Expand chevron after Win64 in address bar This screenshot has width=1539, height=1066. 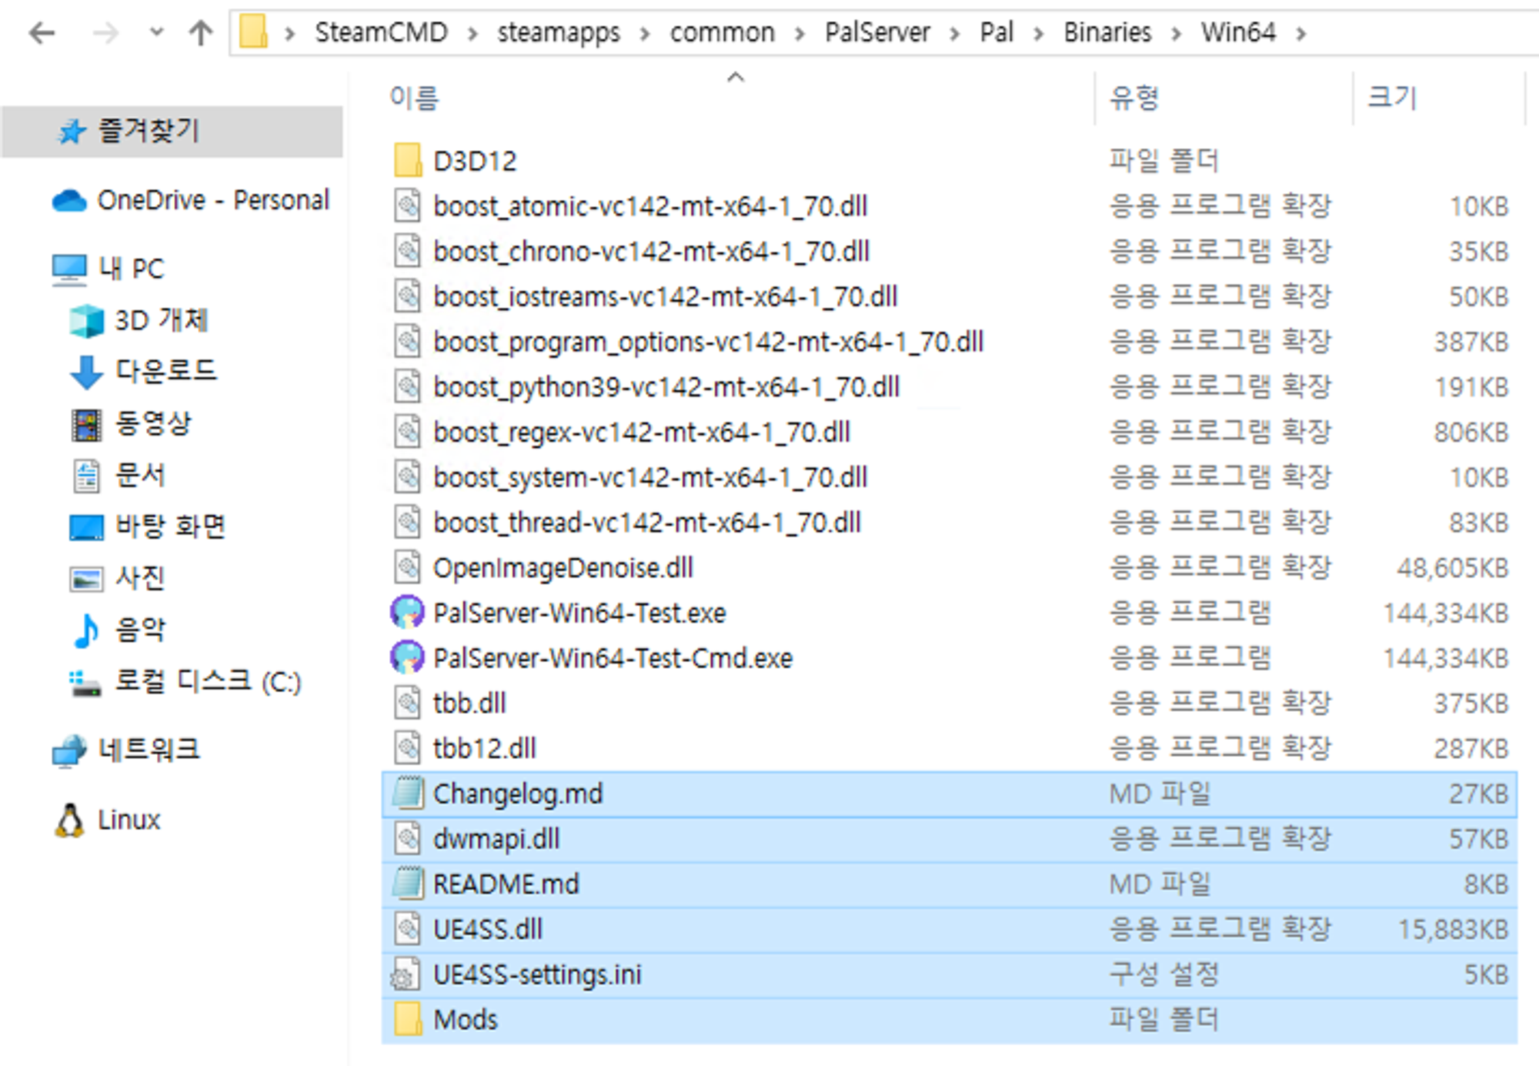coord(1300,33)
